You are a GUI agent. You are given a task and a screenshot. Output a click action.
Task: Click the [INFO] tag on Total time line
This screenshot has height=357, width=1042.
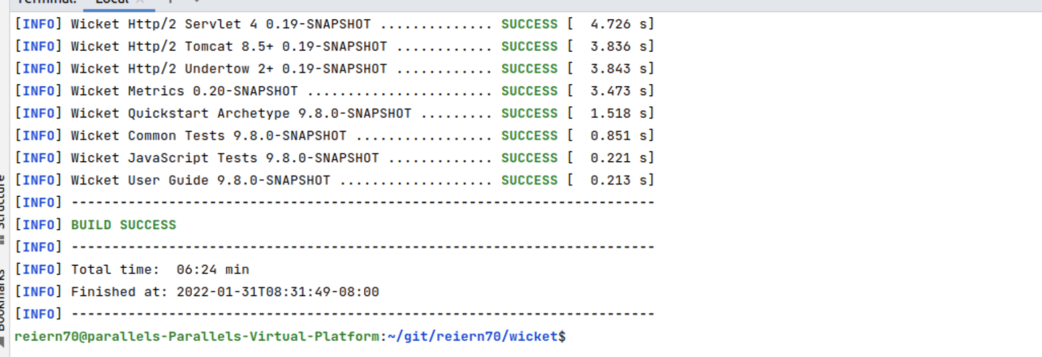pos(39,269)
